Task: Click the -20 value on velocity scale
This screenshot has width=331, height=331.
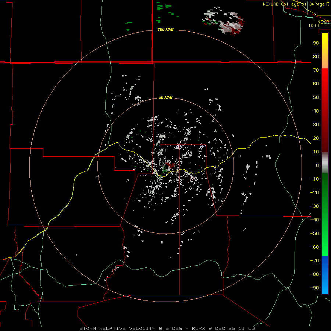Action: click(x=314, y=192)
